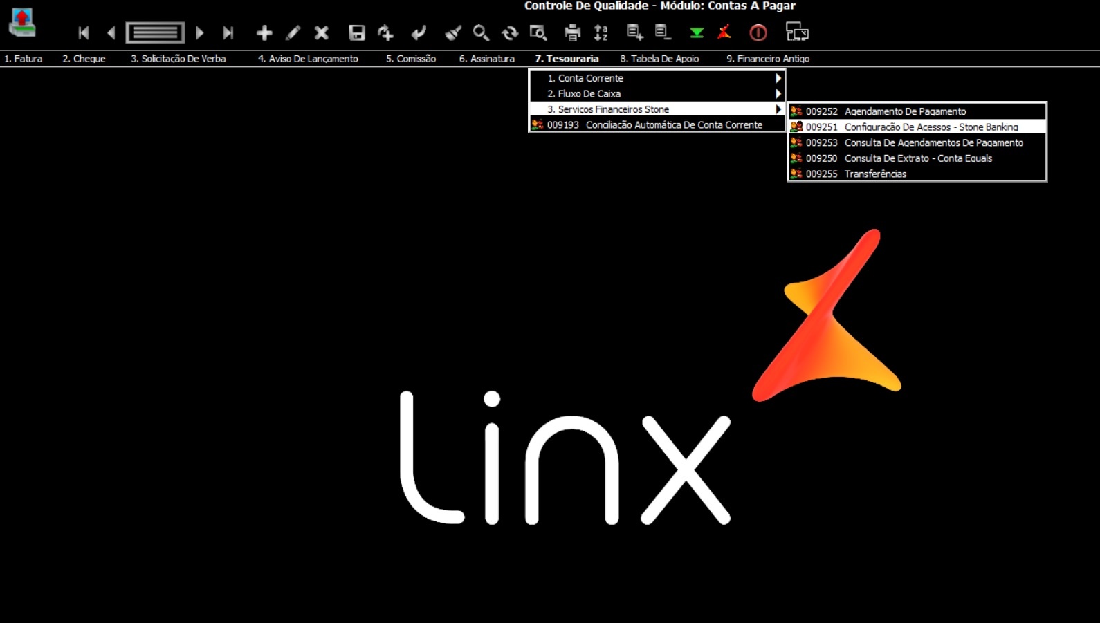Save using the floppy disk icon
This screenshot has width=1100, height=623.
point(356,32)
